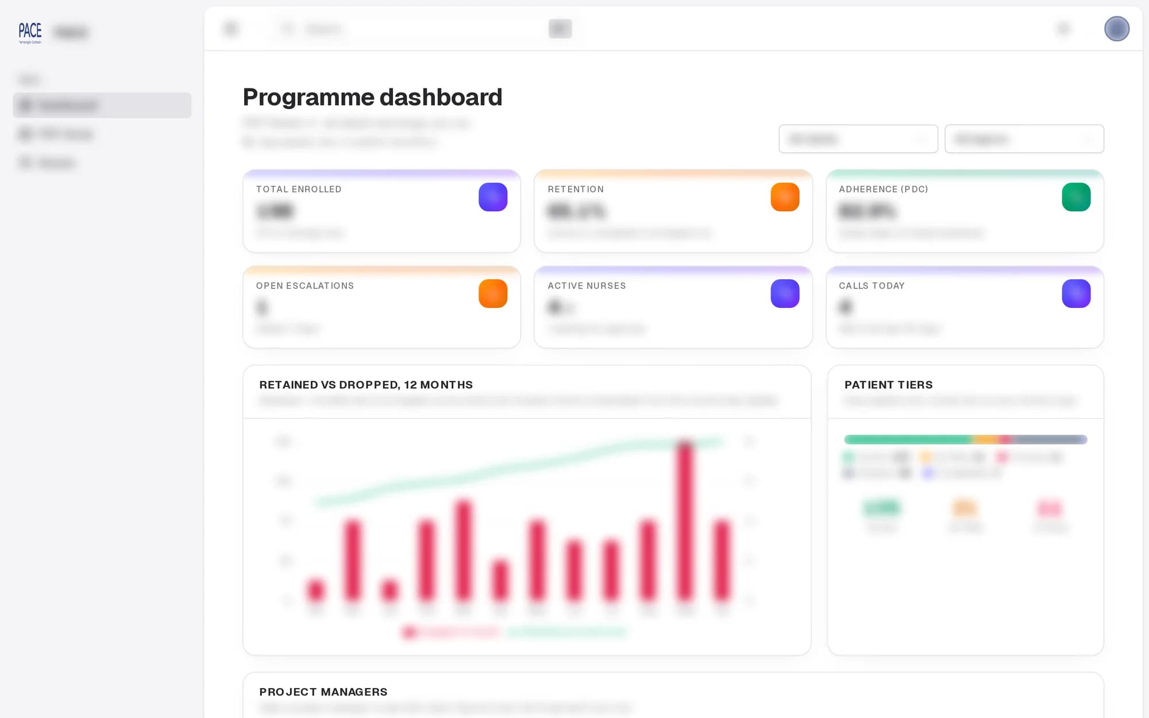The height and width of the screenshot is (718, 1149).
Task: Click the magnifier icon in the search bar
Action: [x=288, y=28]
